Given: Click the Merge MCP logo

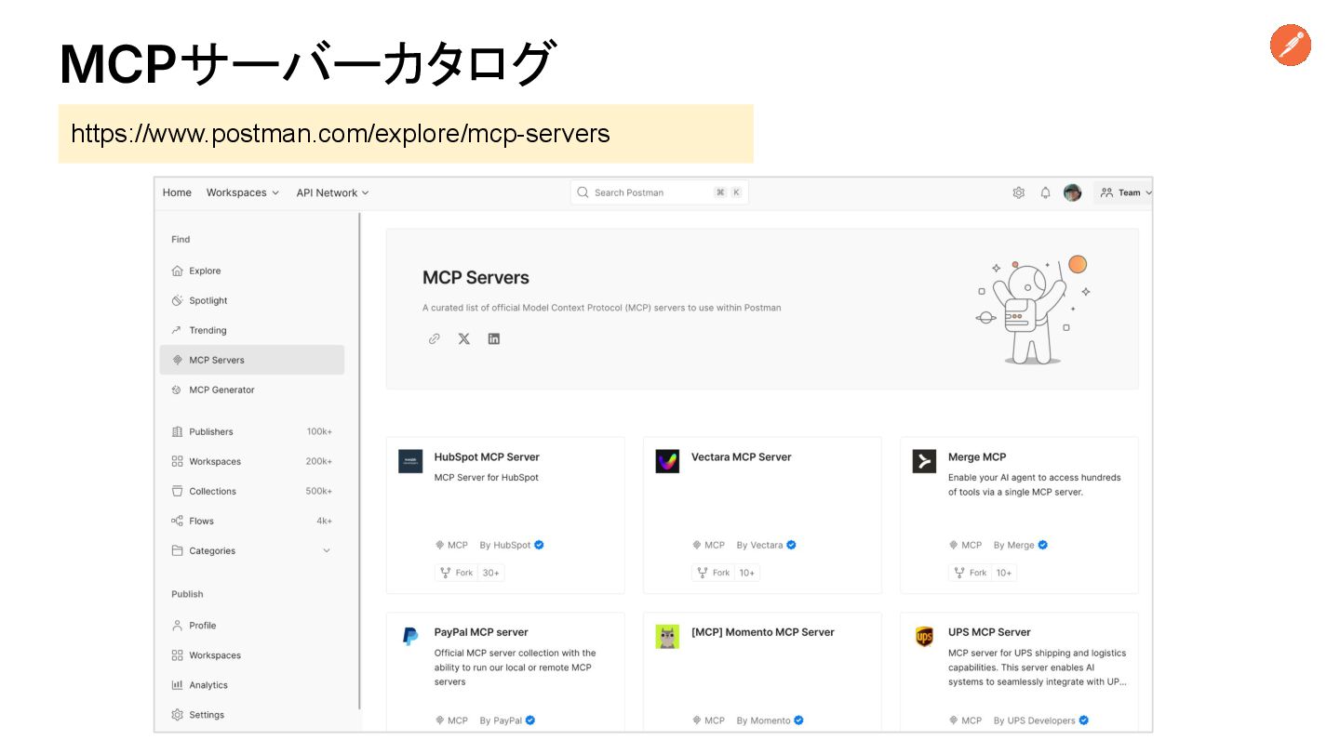Looking at the screenshot, I should [924, 461].
